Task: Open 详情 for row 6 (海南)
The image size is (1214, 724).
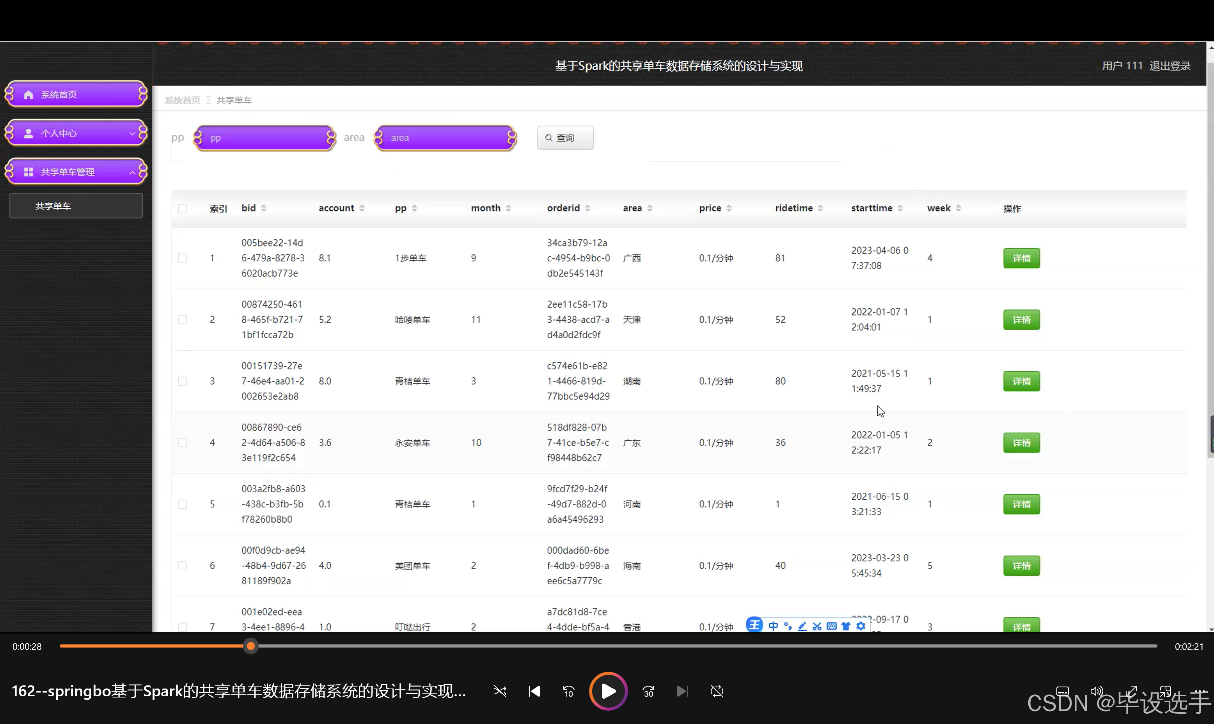Action: pos(1021,566)
